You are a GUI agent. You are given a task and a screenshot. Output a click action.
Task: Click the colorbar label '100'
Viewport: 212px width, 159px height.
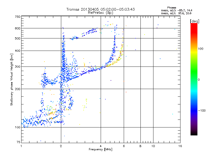click(x=201, y=49)
